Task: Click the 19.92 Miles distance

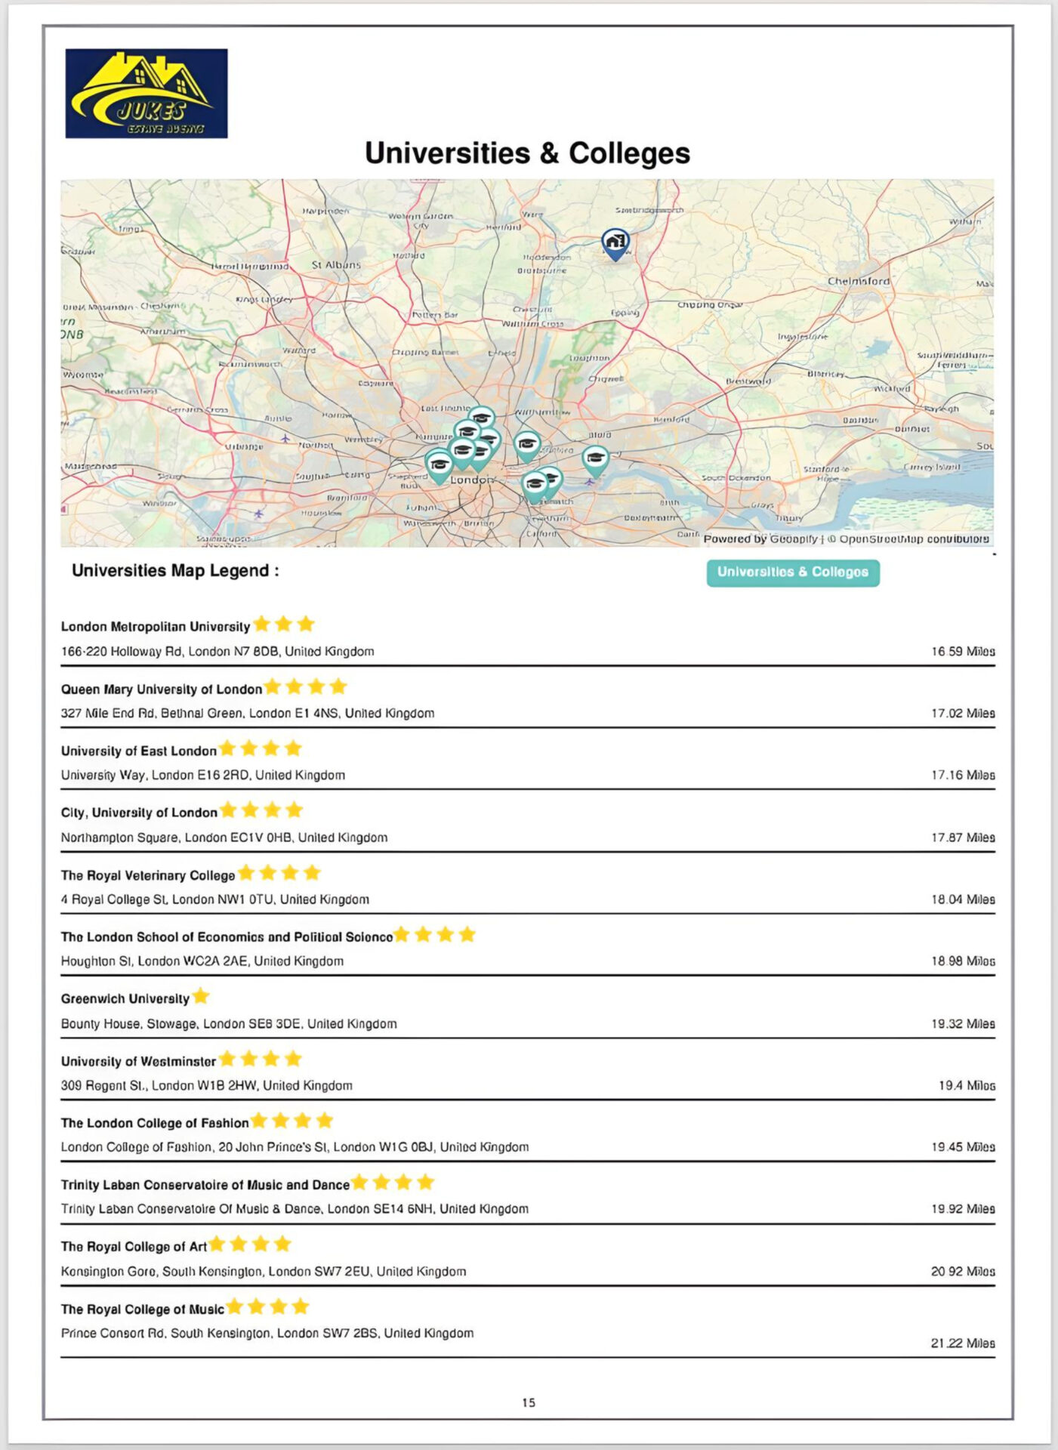Action: click(963, 1210)
